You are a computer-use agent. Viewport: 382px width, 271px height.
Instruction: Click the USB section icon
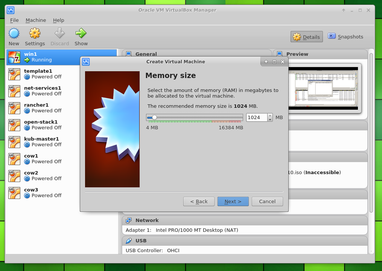click(x=129, y=241)
